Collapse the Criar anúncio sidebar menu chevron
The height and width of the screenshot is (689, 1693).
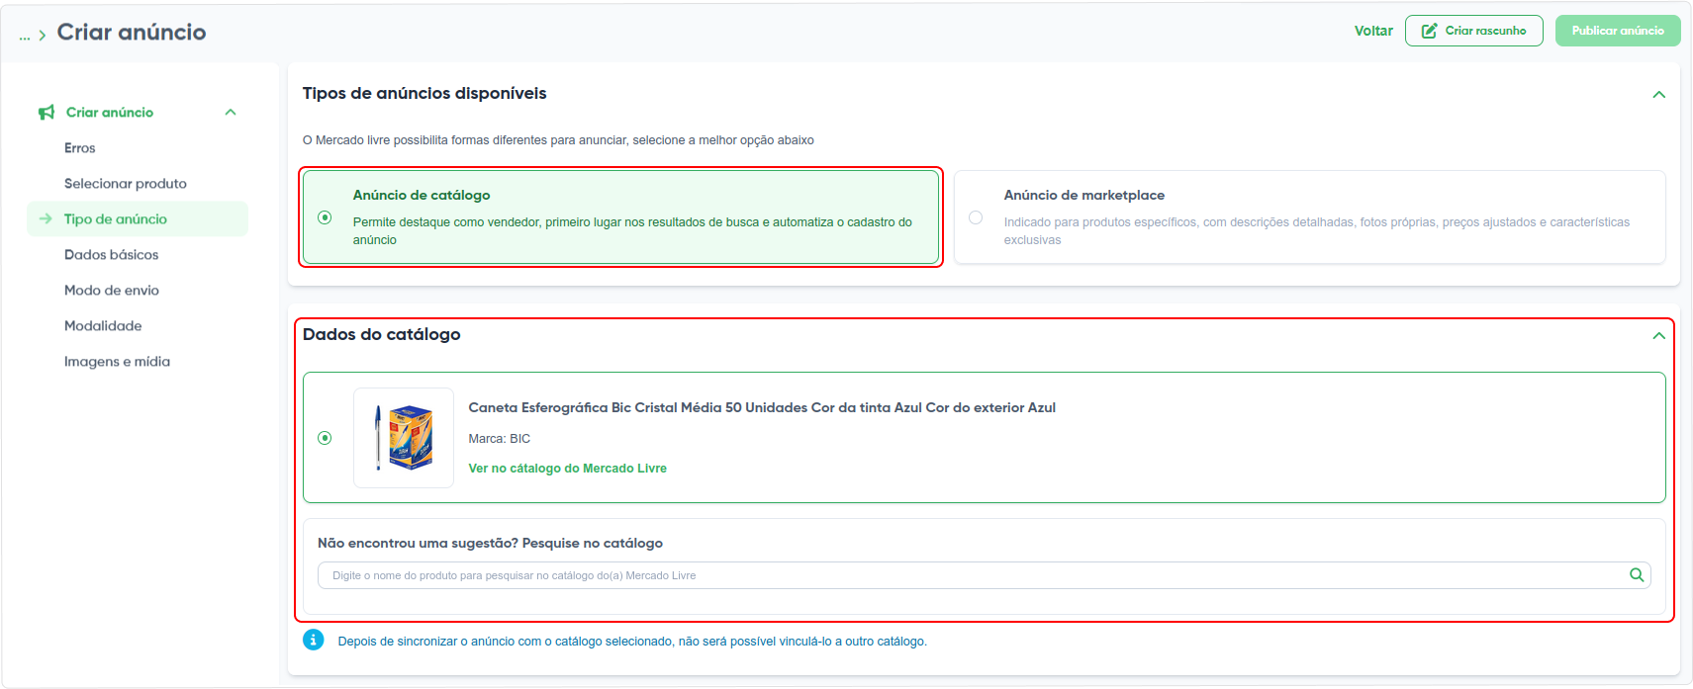(231, 113)
